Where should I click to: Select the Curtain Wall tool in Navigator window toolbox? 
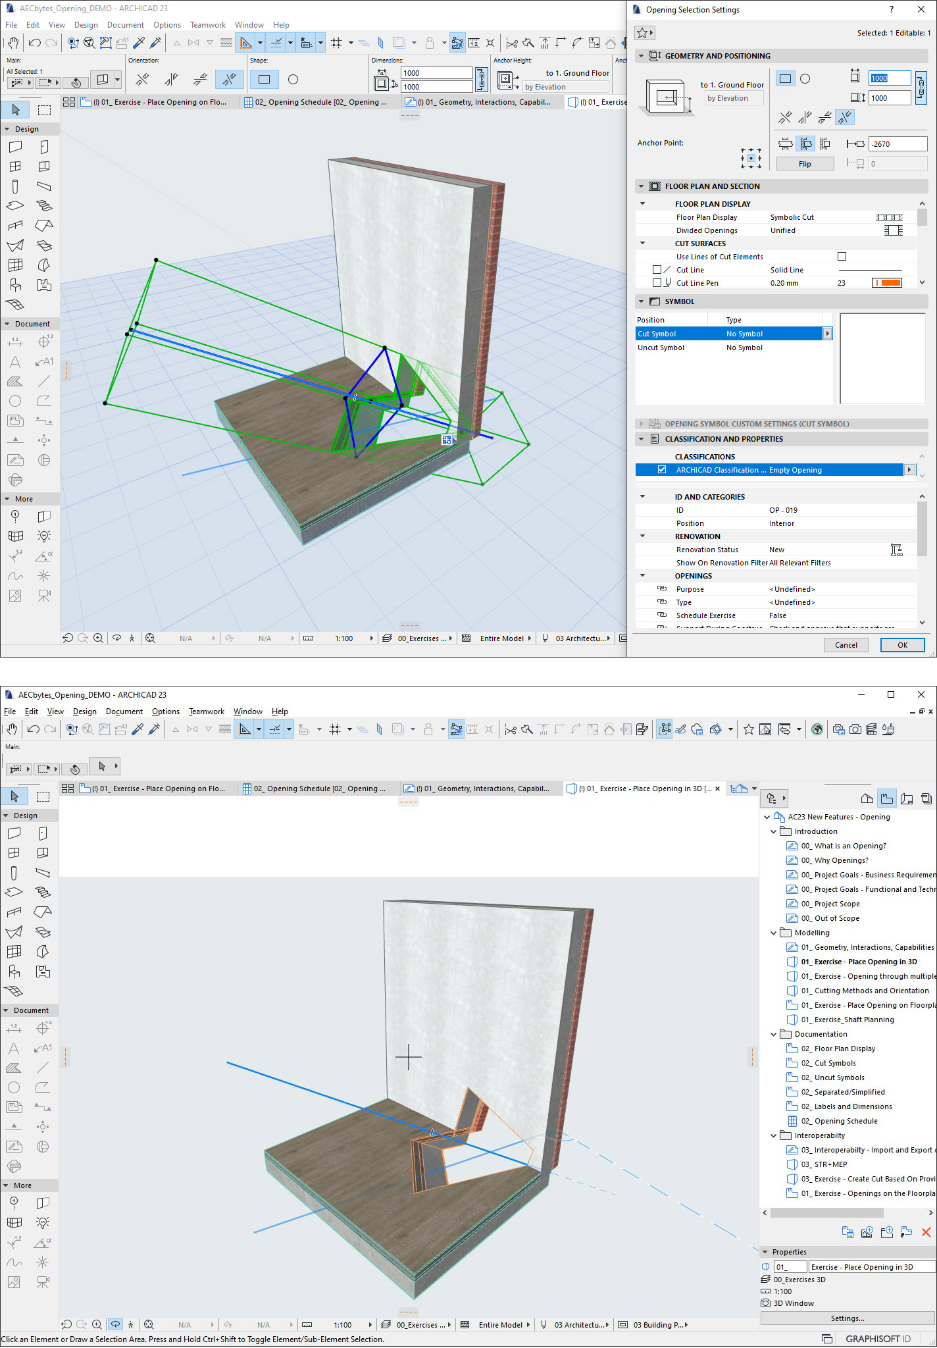click(14, 952)
